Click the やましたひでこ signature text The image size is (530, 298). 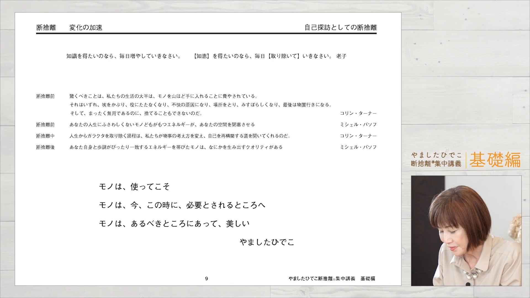(x=267, y=242)
